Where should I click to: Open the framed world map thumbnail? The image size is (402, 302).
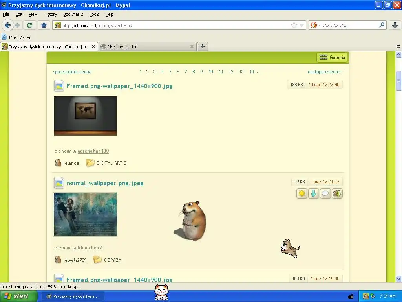[85, 116]
